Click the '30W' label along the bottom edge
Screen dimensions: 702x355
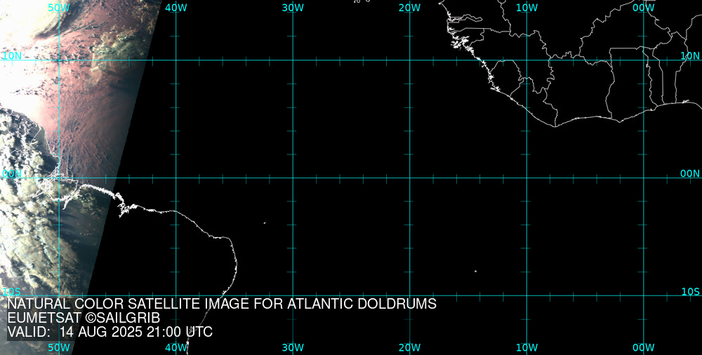pyautogui.click(x=293, y=348)
